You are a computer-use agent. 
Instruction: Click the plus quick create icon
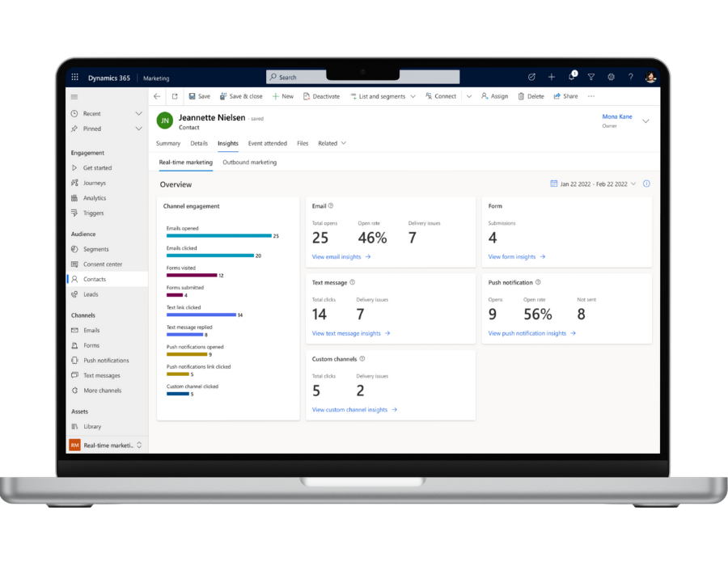[552, 78]
